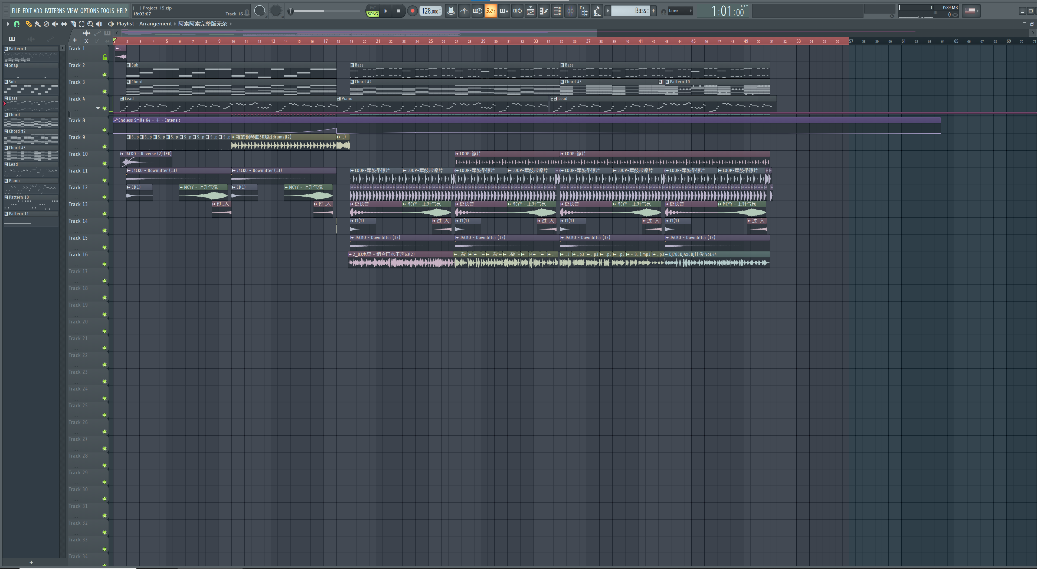Toggle the 3.2.1 countdown before recording
The height and width of the screenshot is (569, 1037).
[491, 11]
